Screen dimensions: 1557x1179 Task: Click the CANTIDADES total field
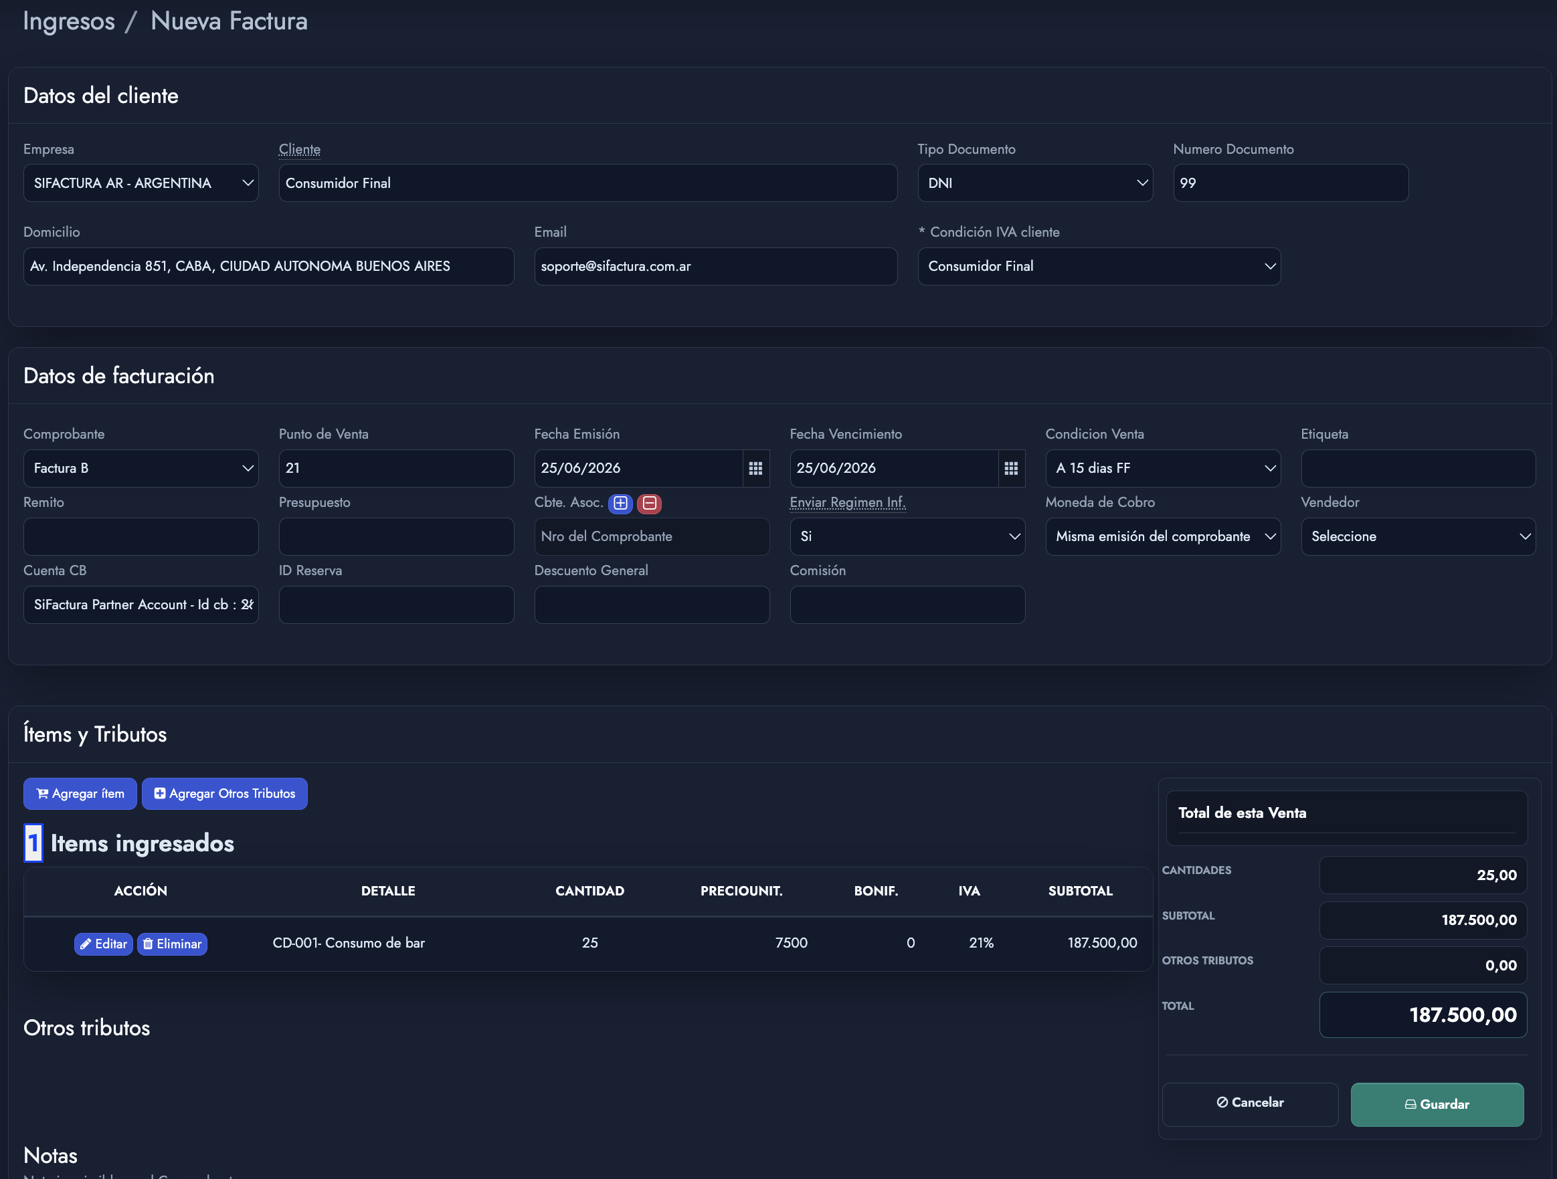(x=1423, y=875)
